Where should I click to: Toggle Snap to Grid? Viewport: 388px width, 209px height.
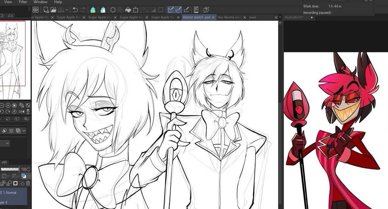click(x=186, y=10)
